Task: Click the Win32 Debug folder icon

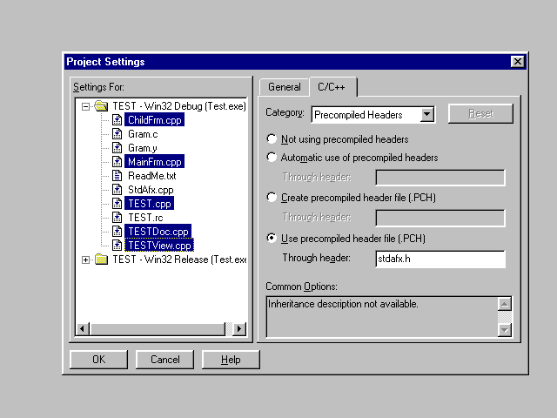Action: pos(101,106)
